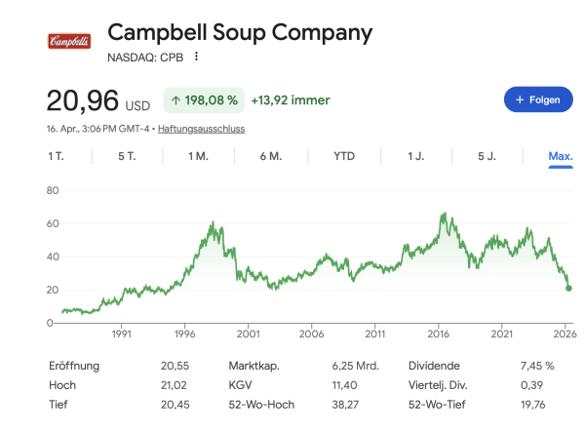Click the plus Folgen follow button
The width and height of the screenshot is (585, 431).
click(538, 99)
